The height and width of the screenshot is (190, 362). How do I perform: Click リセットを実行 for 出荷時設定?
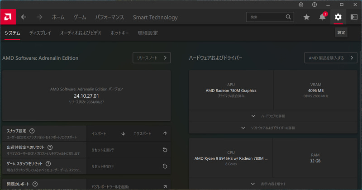(x=129, y=150)
